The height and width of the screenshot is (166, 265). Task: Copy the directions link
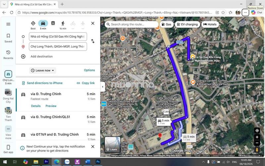tap(86, 83)
